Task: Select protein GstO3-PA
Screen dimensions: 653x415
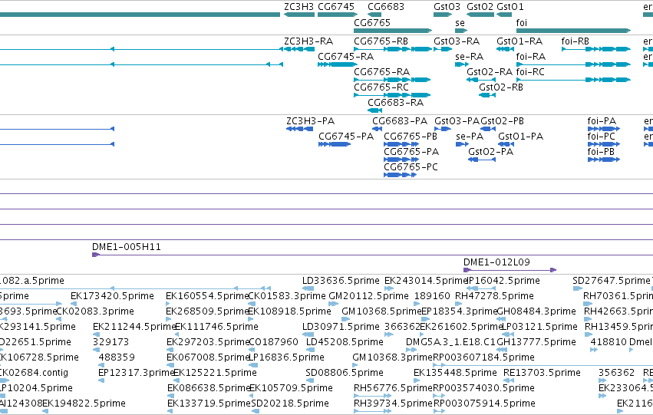Action: tap(443, 129)
